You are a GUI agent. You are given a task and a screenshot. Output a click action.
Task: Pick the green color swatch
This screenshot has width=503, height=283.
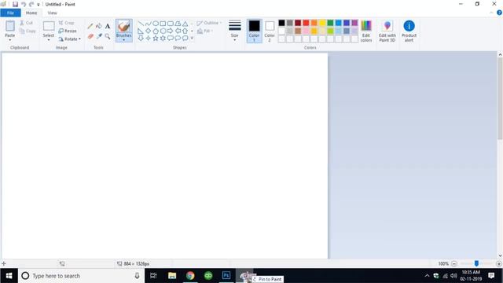(330, 23)
